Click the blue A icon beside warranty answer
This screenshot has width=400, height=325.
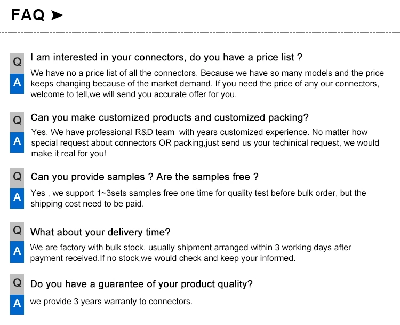pos(17,305)
